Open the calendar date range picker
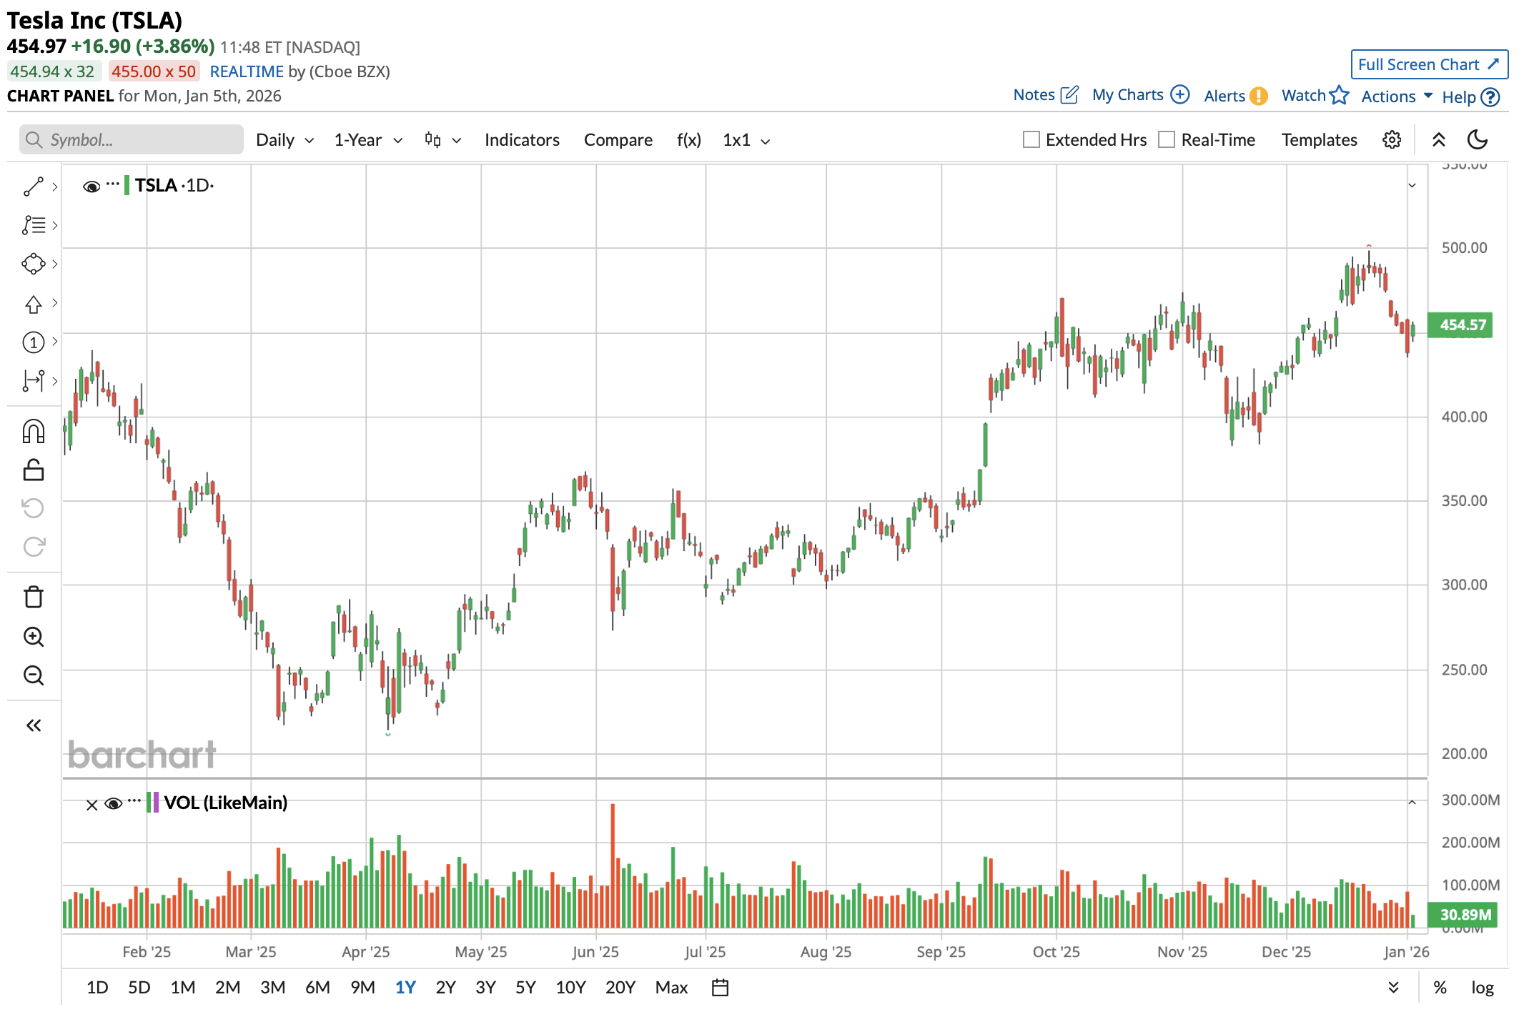This screenshot has height=1012, width=1524. tap(720, 987)
